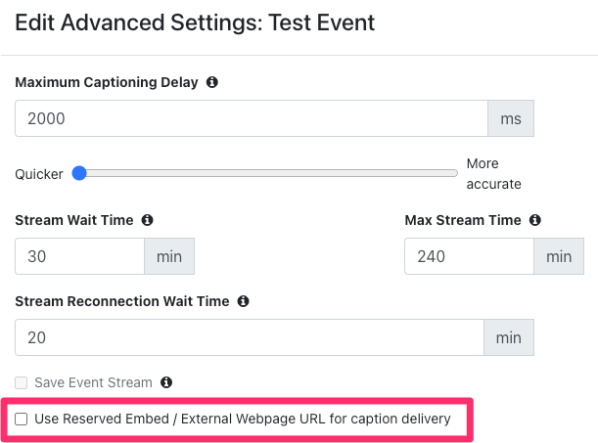Click the Maximum Captioning Delay input field
This screenshot has height=443, width=598.
[x=252, y=118]
